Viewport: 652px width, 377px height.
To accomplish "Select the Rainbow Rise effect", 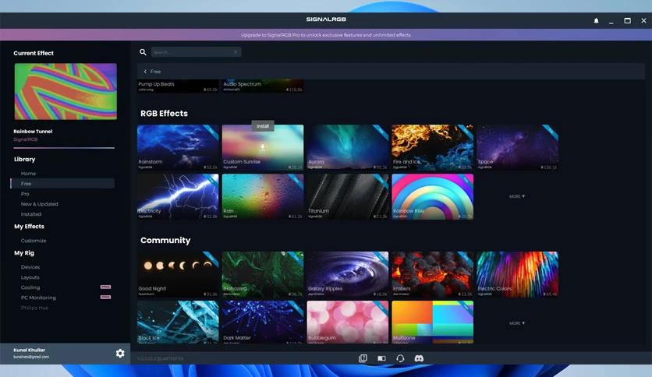I will point(432,197).
